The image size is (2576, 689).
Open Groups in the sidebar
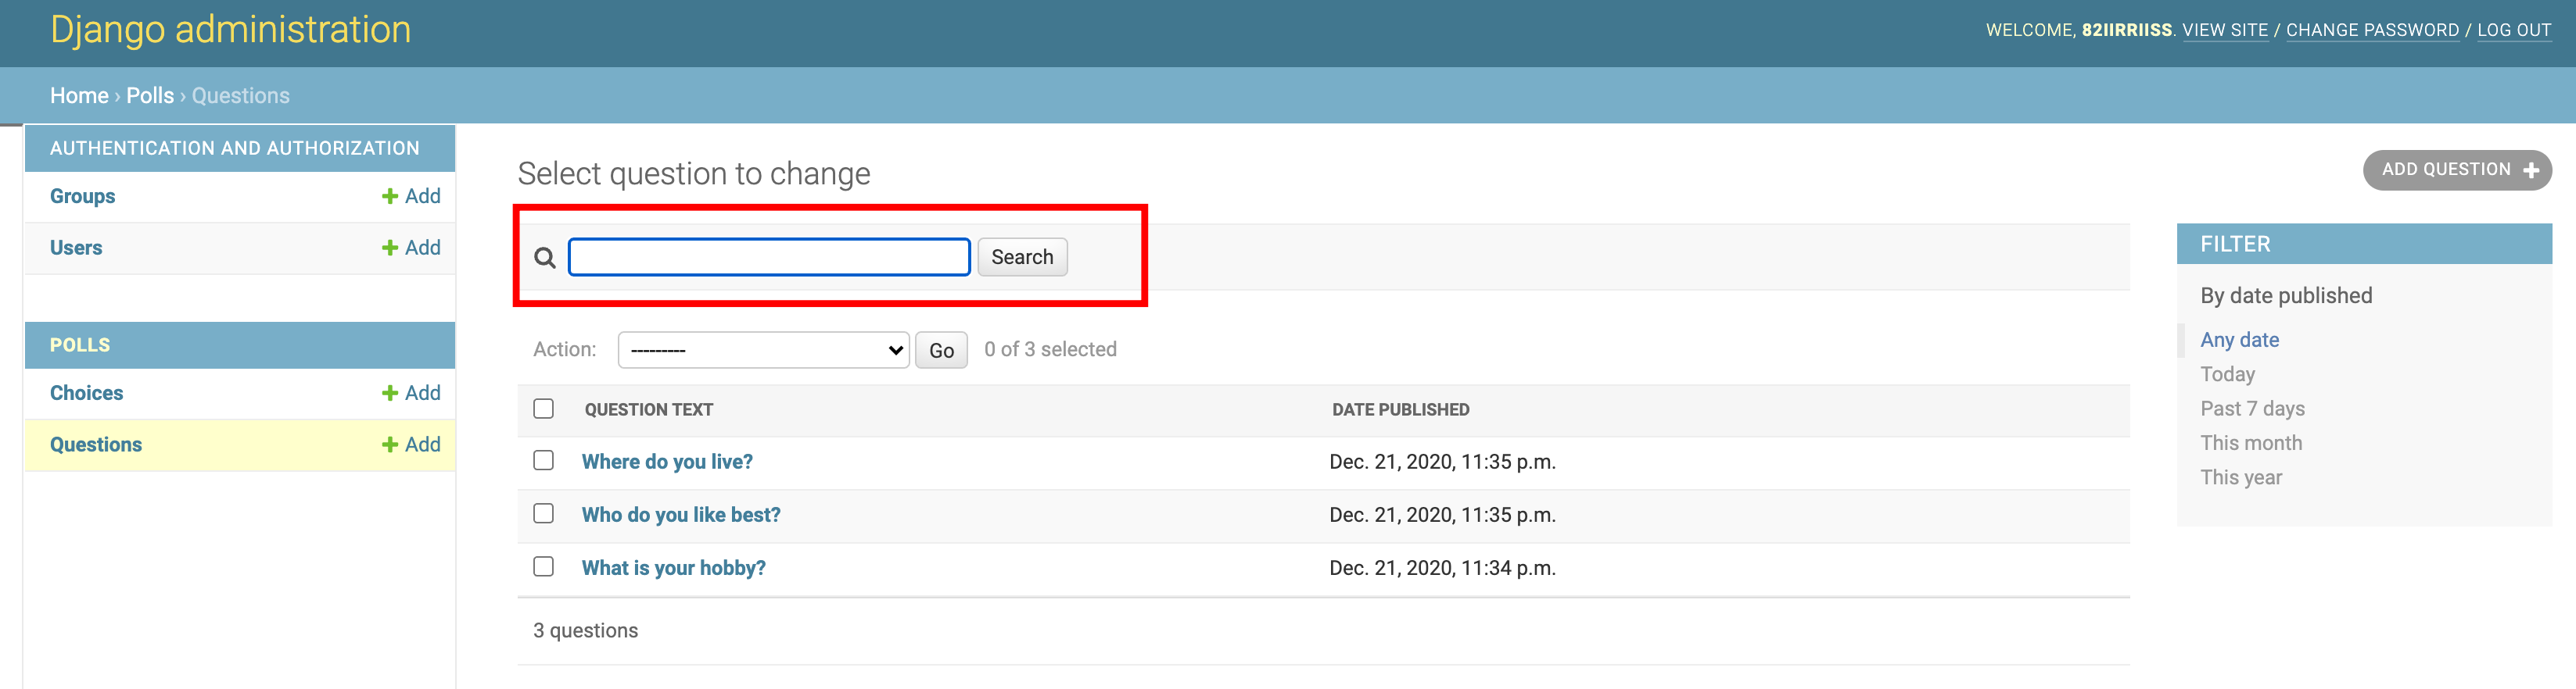[x=82, y=197]
